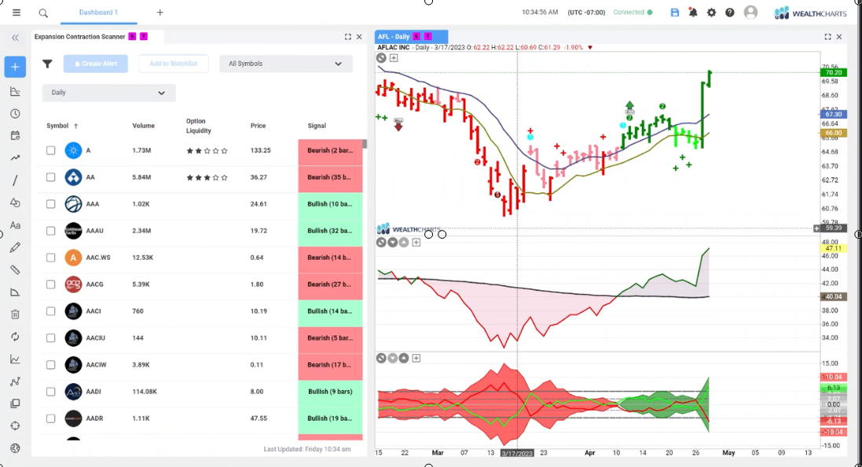This screenshot has height=467, width=862.
Task: Select the Expansion Contraction Scanner panel tab
Action: pyautogui.click(x=79, y=37)
